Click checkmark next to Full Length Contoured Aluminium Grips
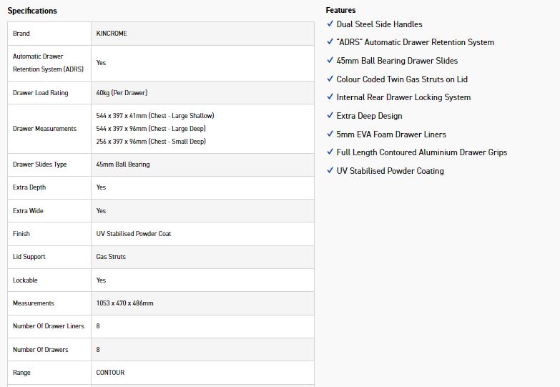This screenshot has width=560, height=387. [330, 152]
